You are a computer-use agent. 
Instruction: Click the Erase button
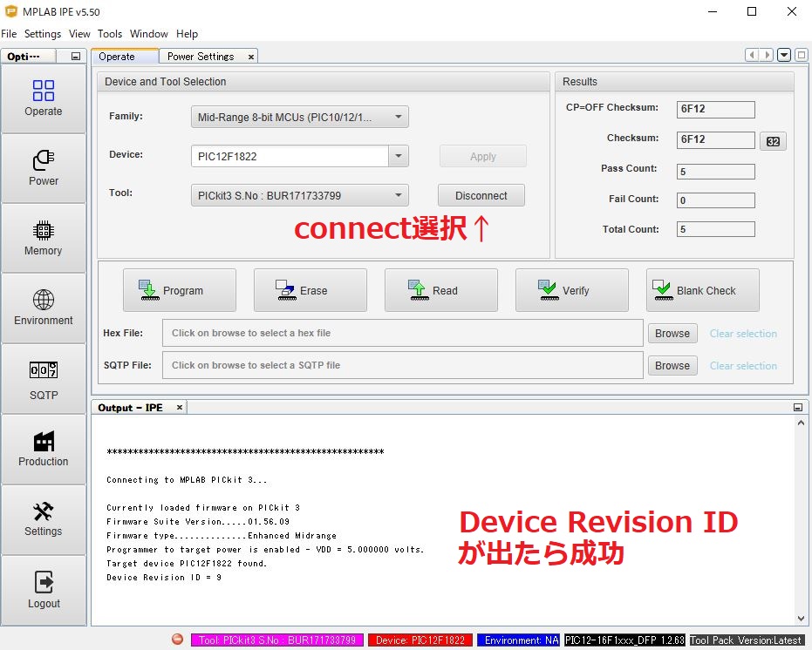click(x=310, y=290)
